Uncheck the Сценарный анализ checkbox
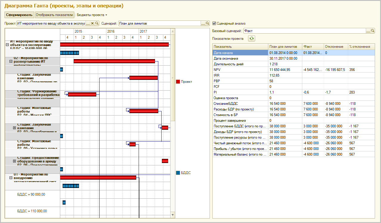 (x=214, y=23)
